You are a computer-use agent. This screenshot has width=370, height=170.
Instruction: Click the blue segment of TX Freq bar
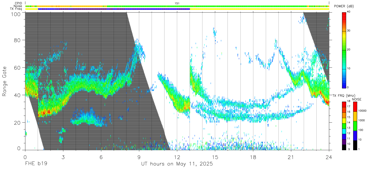pos(114,9)
